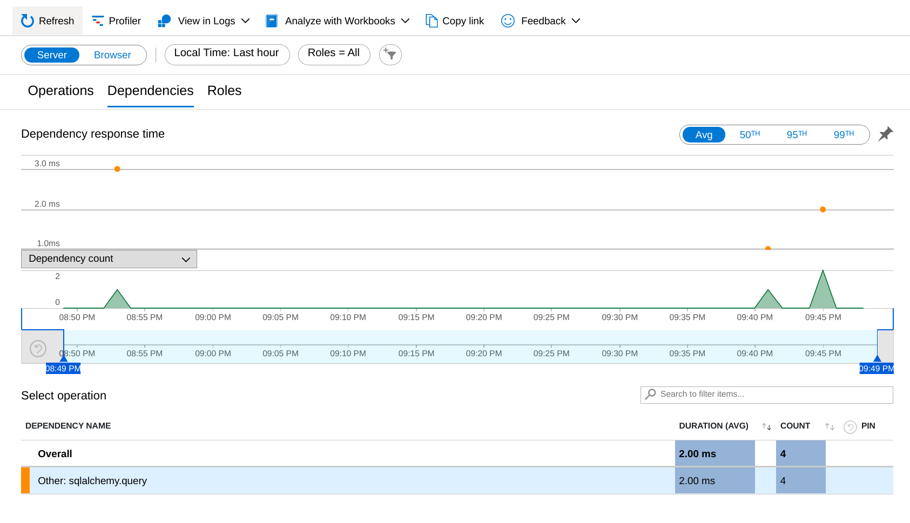Select the Other: sqlalchemy.query dependency row

pos(216,480)
